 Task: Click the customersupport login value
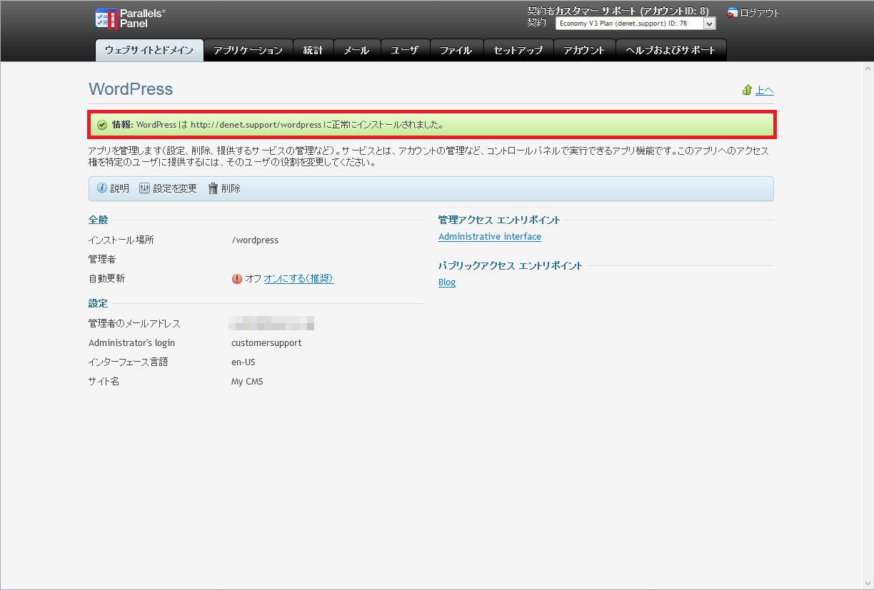click(266, 343)
